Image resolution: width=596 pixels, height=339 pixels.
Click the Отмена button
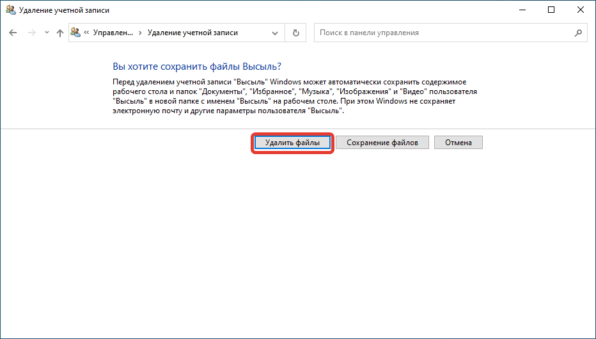459,143
